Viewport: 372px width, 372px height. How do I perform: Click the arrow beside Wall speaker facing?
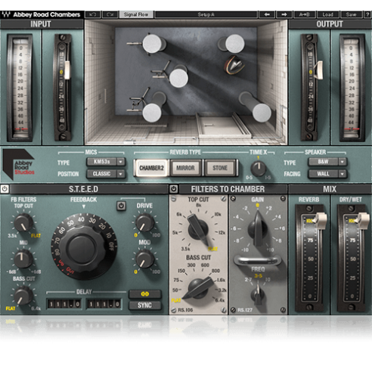[x=343, y=174]
